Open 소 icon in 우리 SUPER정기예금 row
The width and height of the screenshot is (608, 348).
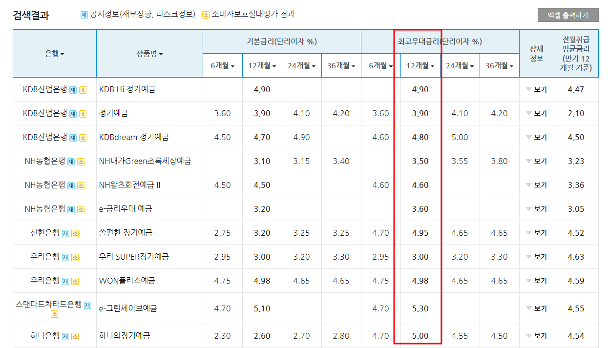point(75,257)
